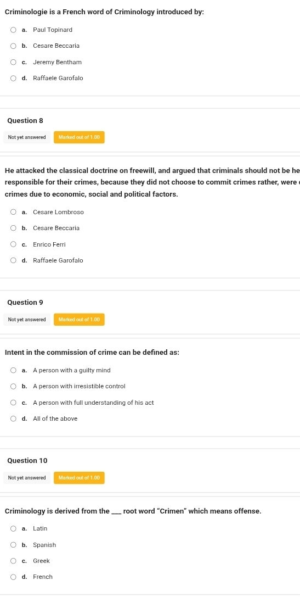The image size is (300, 597).
Task: Select Cesare Beccaria for the Criminologie question
Action: (x=13, y=46)
